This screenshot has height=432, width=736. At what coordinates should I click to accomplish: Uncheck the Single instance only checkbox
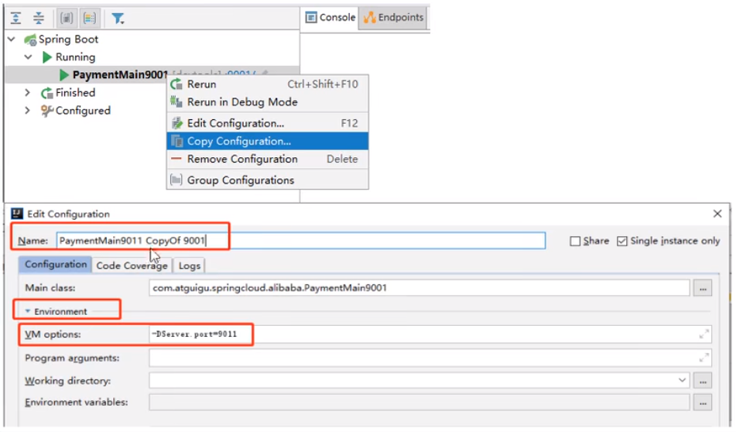622,241
